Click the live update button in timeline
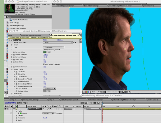The image size is (161, 123). point(83,103)
